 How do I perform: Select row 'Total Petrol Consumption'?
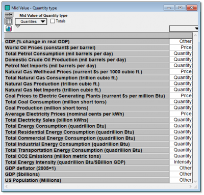(87, 53)
